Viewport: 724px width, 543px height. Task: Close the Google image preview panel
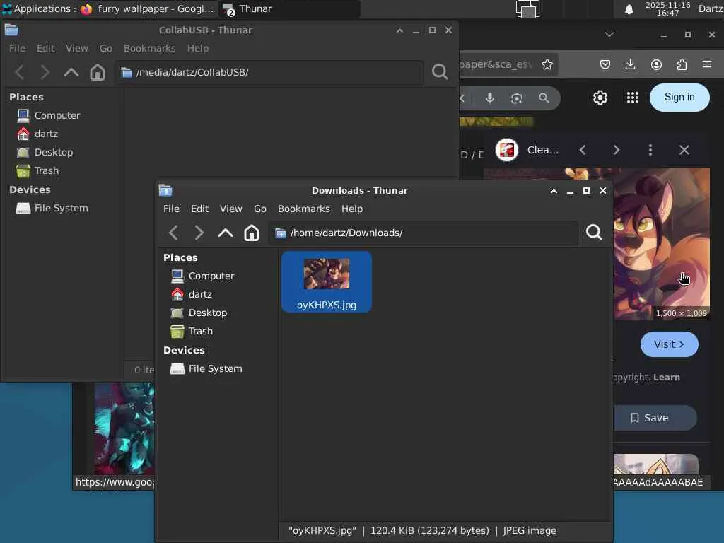[x=684, y=150]
